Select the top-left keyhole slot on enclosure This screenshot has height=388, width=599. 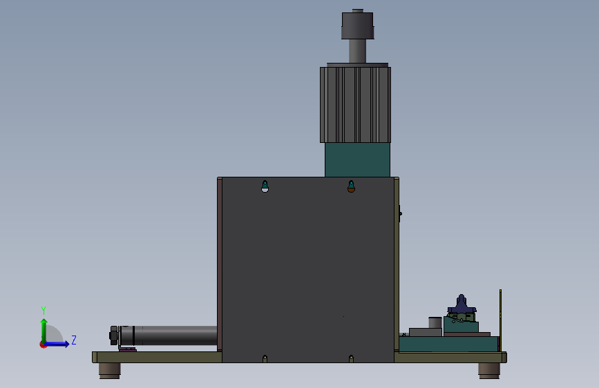click(265, 186)
